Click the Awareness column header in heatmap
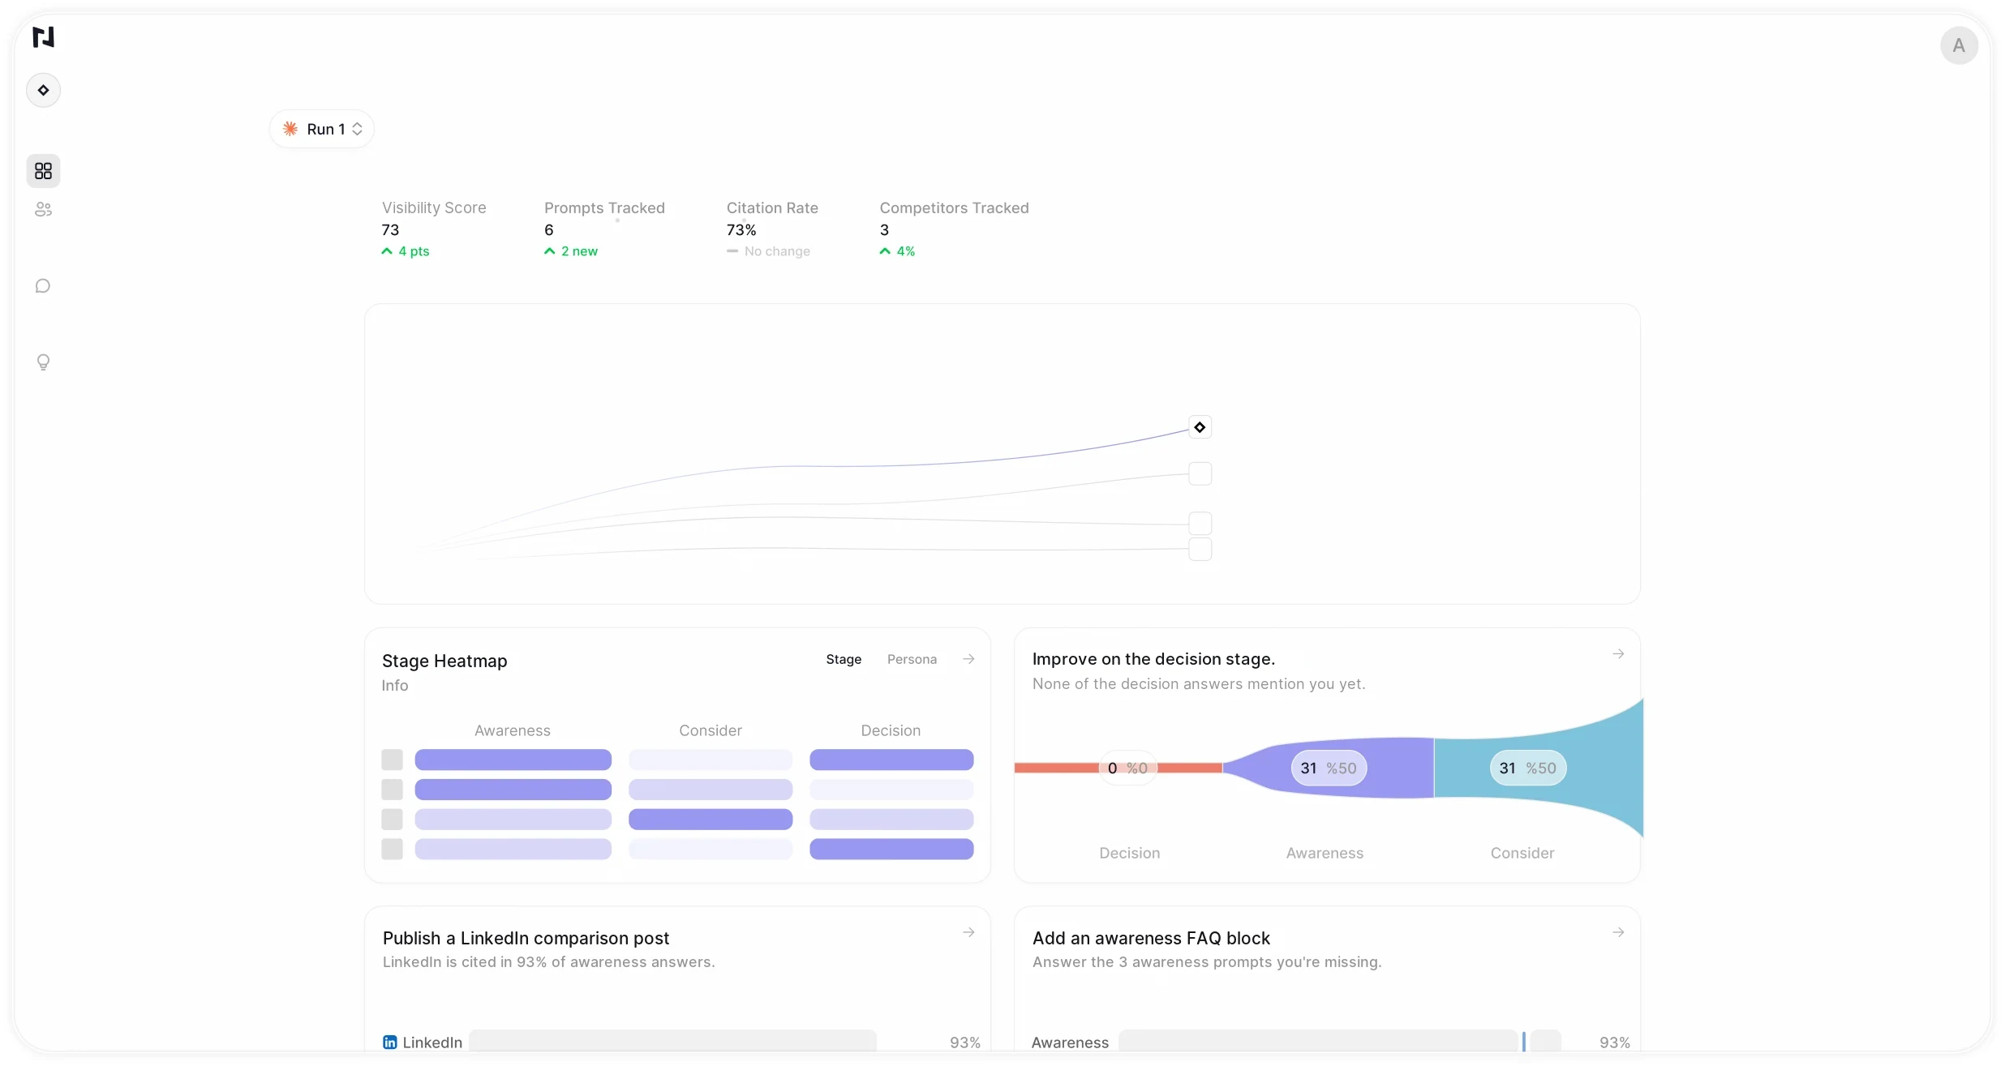 click(x=513, y=730)
